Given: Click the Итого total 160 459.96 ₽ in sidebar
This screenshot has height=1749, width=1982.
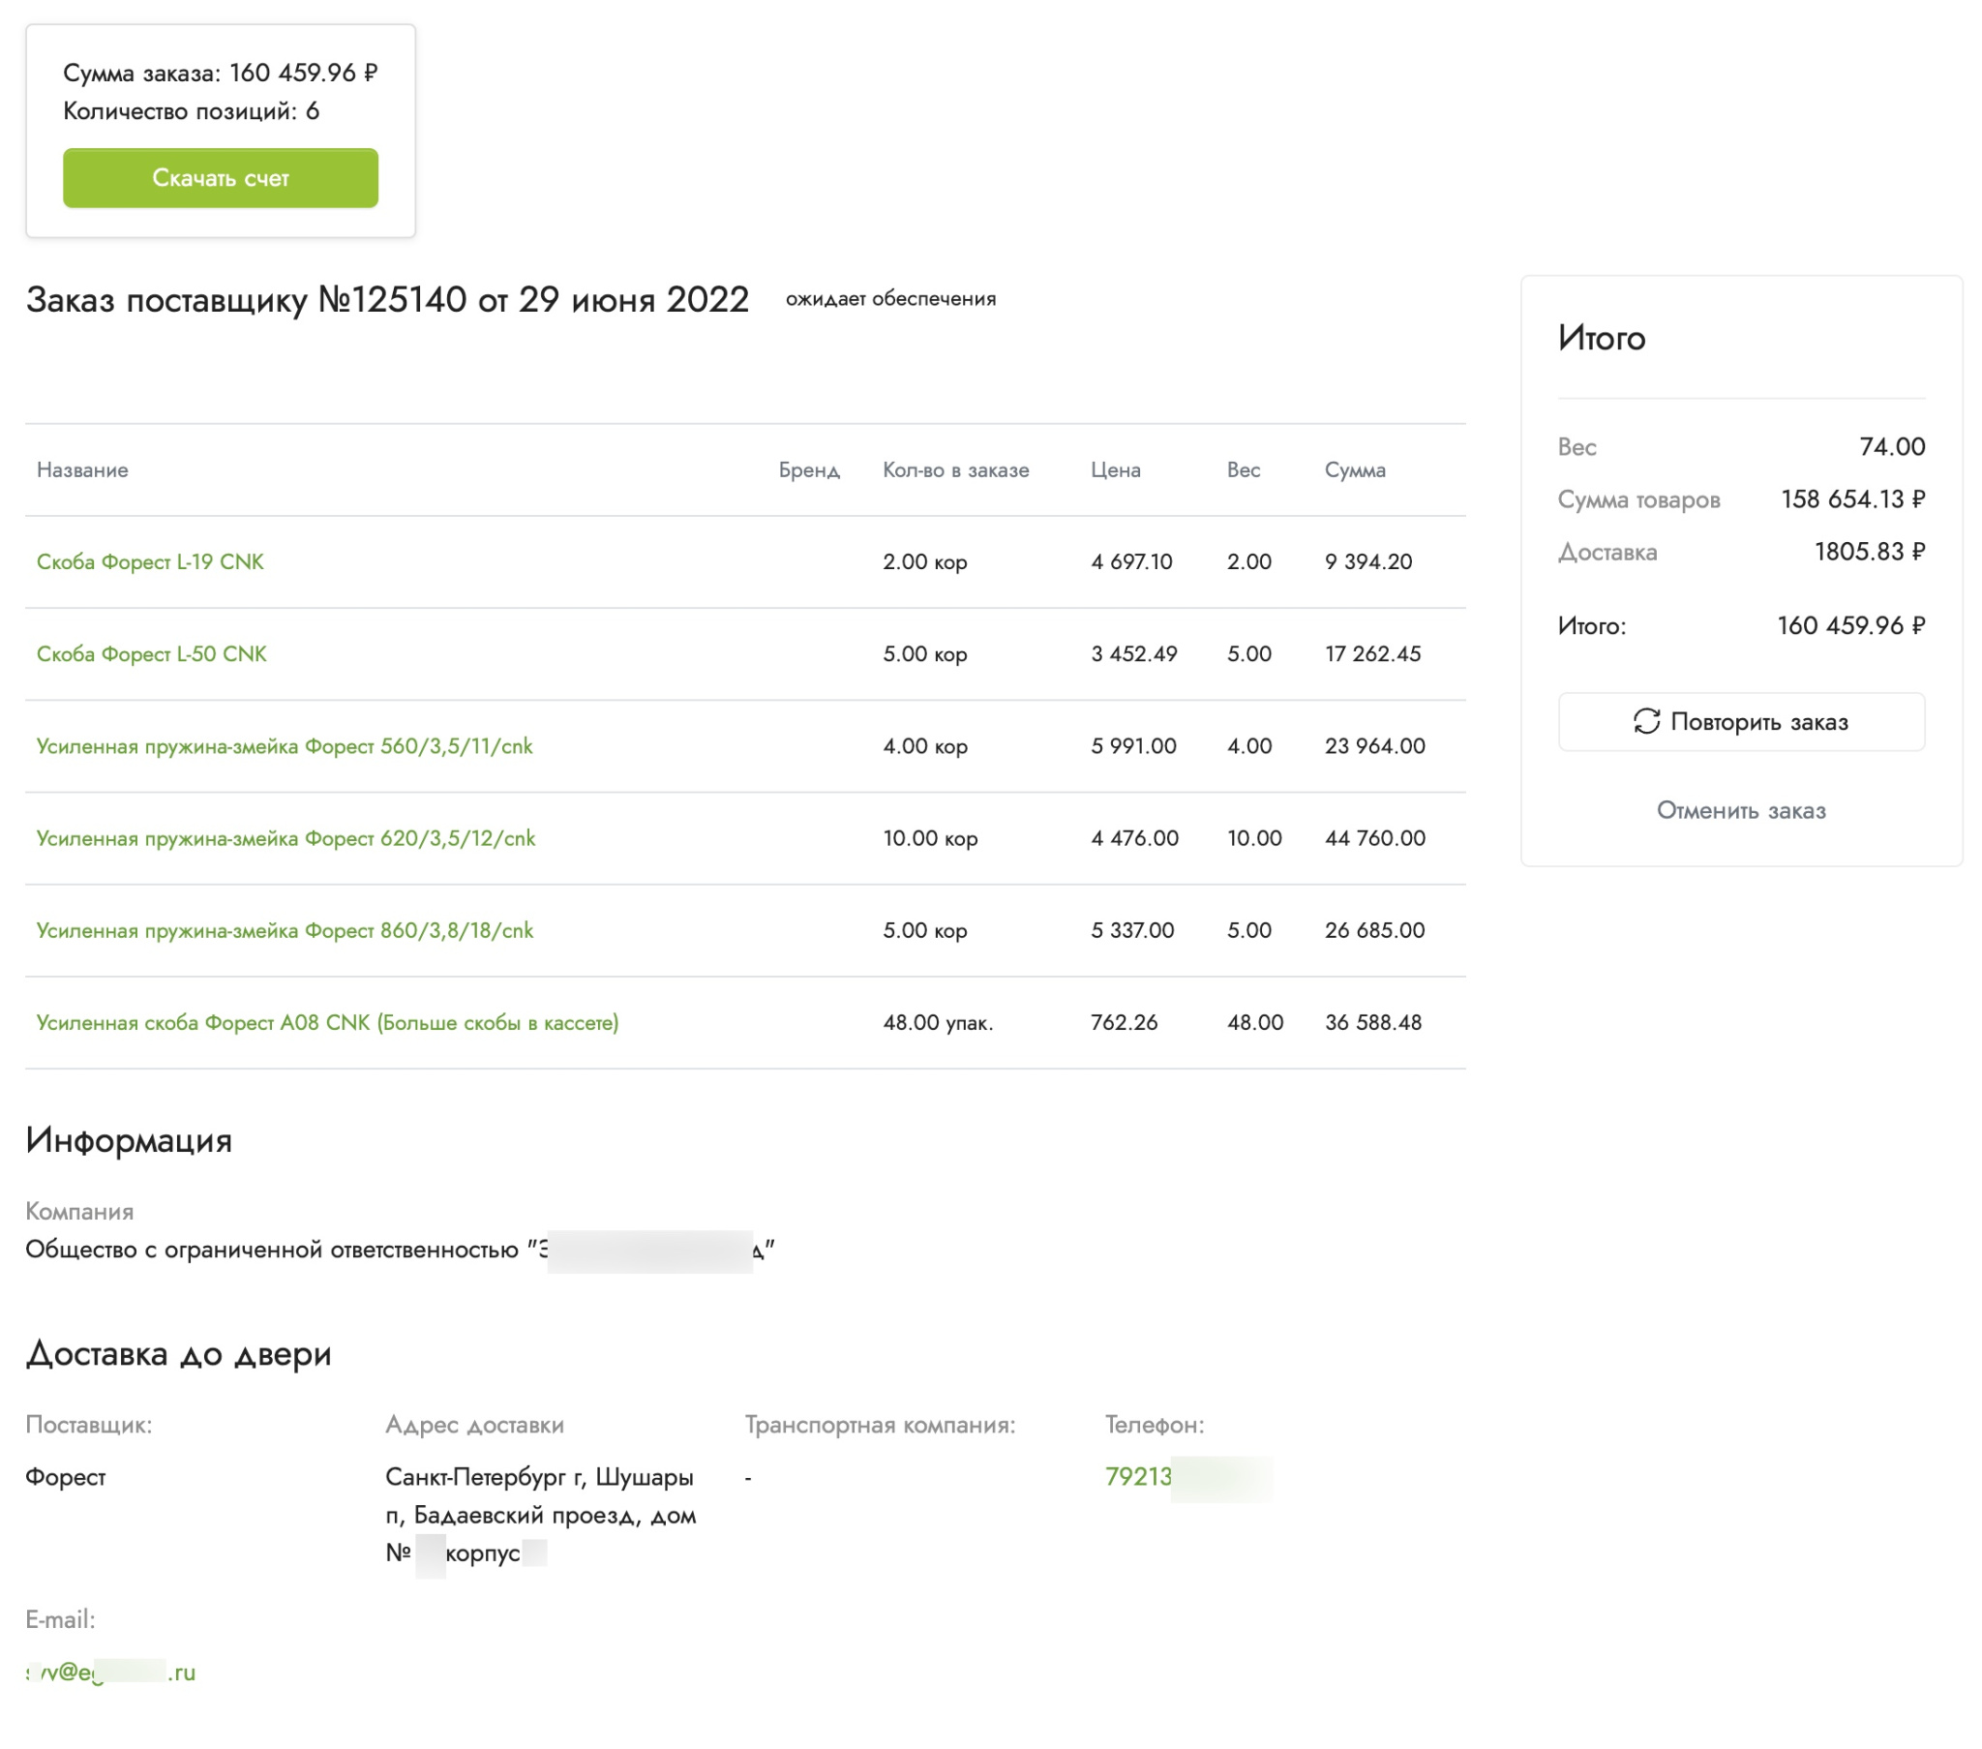Looking at the screenshot, I should pyautogui.click(x=1851, y=625).
